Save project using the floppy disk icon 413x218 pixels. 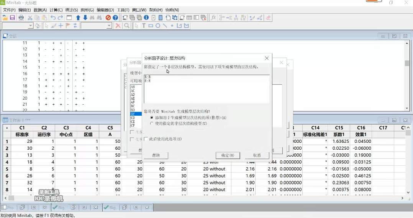[12, 18]
